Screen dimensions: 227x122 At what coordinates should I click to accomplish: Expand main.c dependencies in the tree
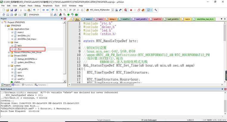[12, 32]
